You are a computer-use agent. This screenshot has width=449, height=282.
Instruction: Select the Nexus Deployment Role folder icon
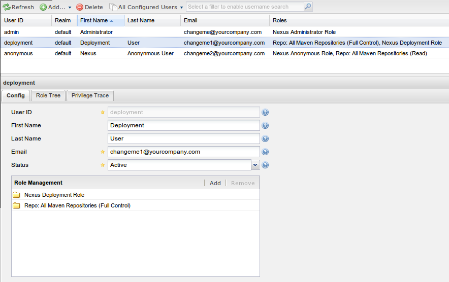17,195
